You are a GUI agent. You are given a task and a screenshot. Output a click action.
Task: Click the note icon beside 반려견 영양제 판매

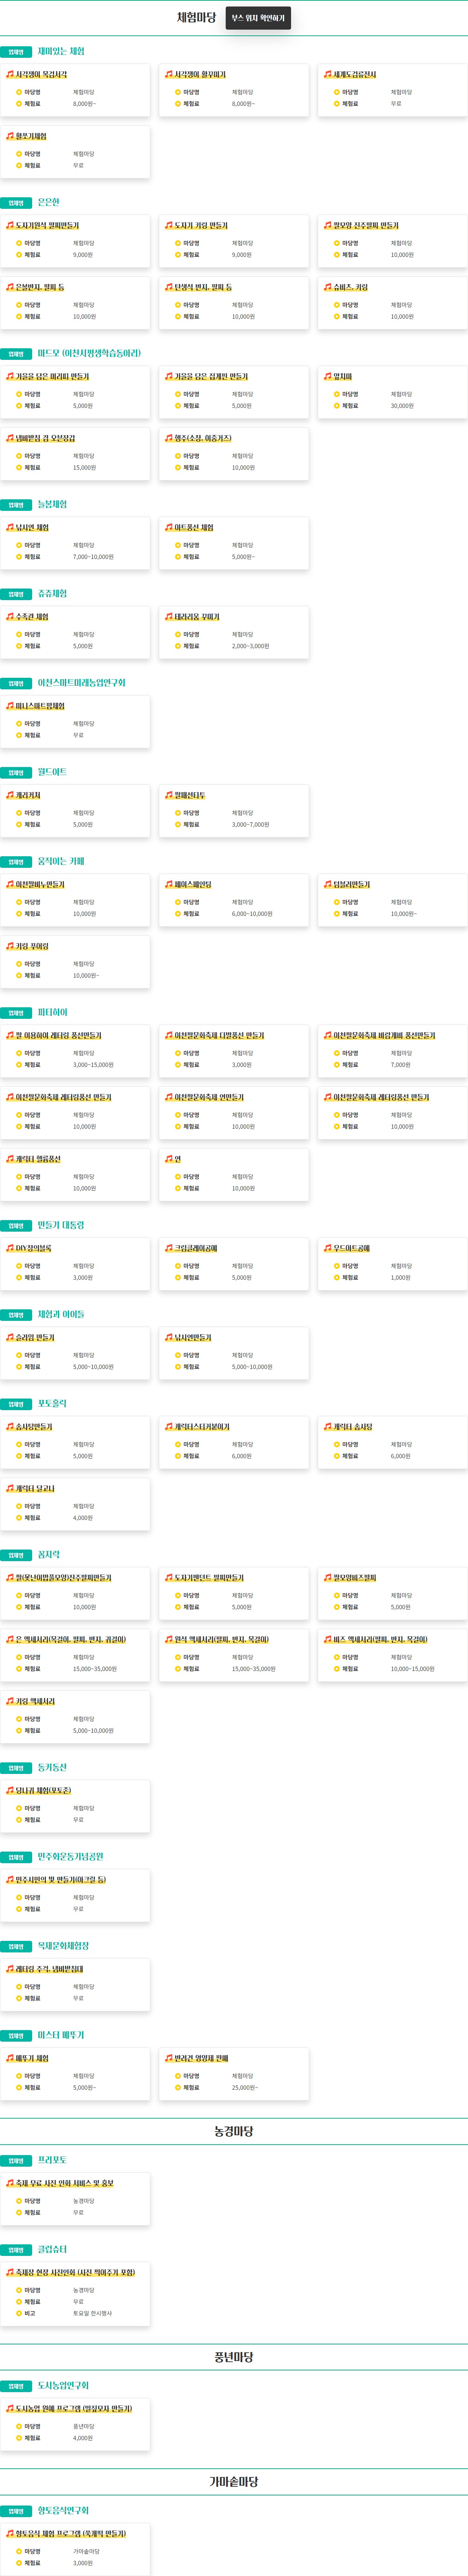(x=169, y=2058)
